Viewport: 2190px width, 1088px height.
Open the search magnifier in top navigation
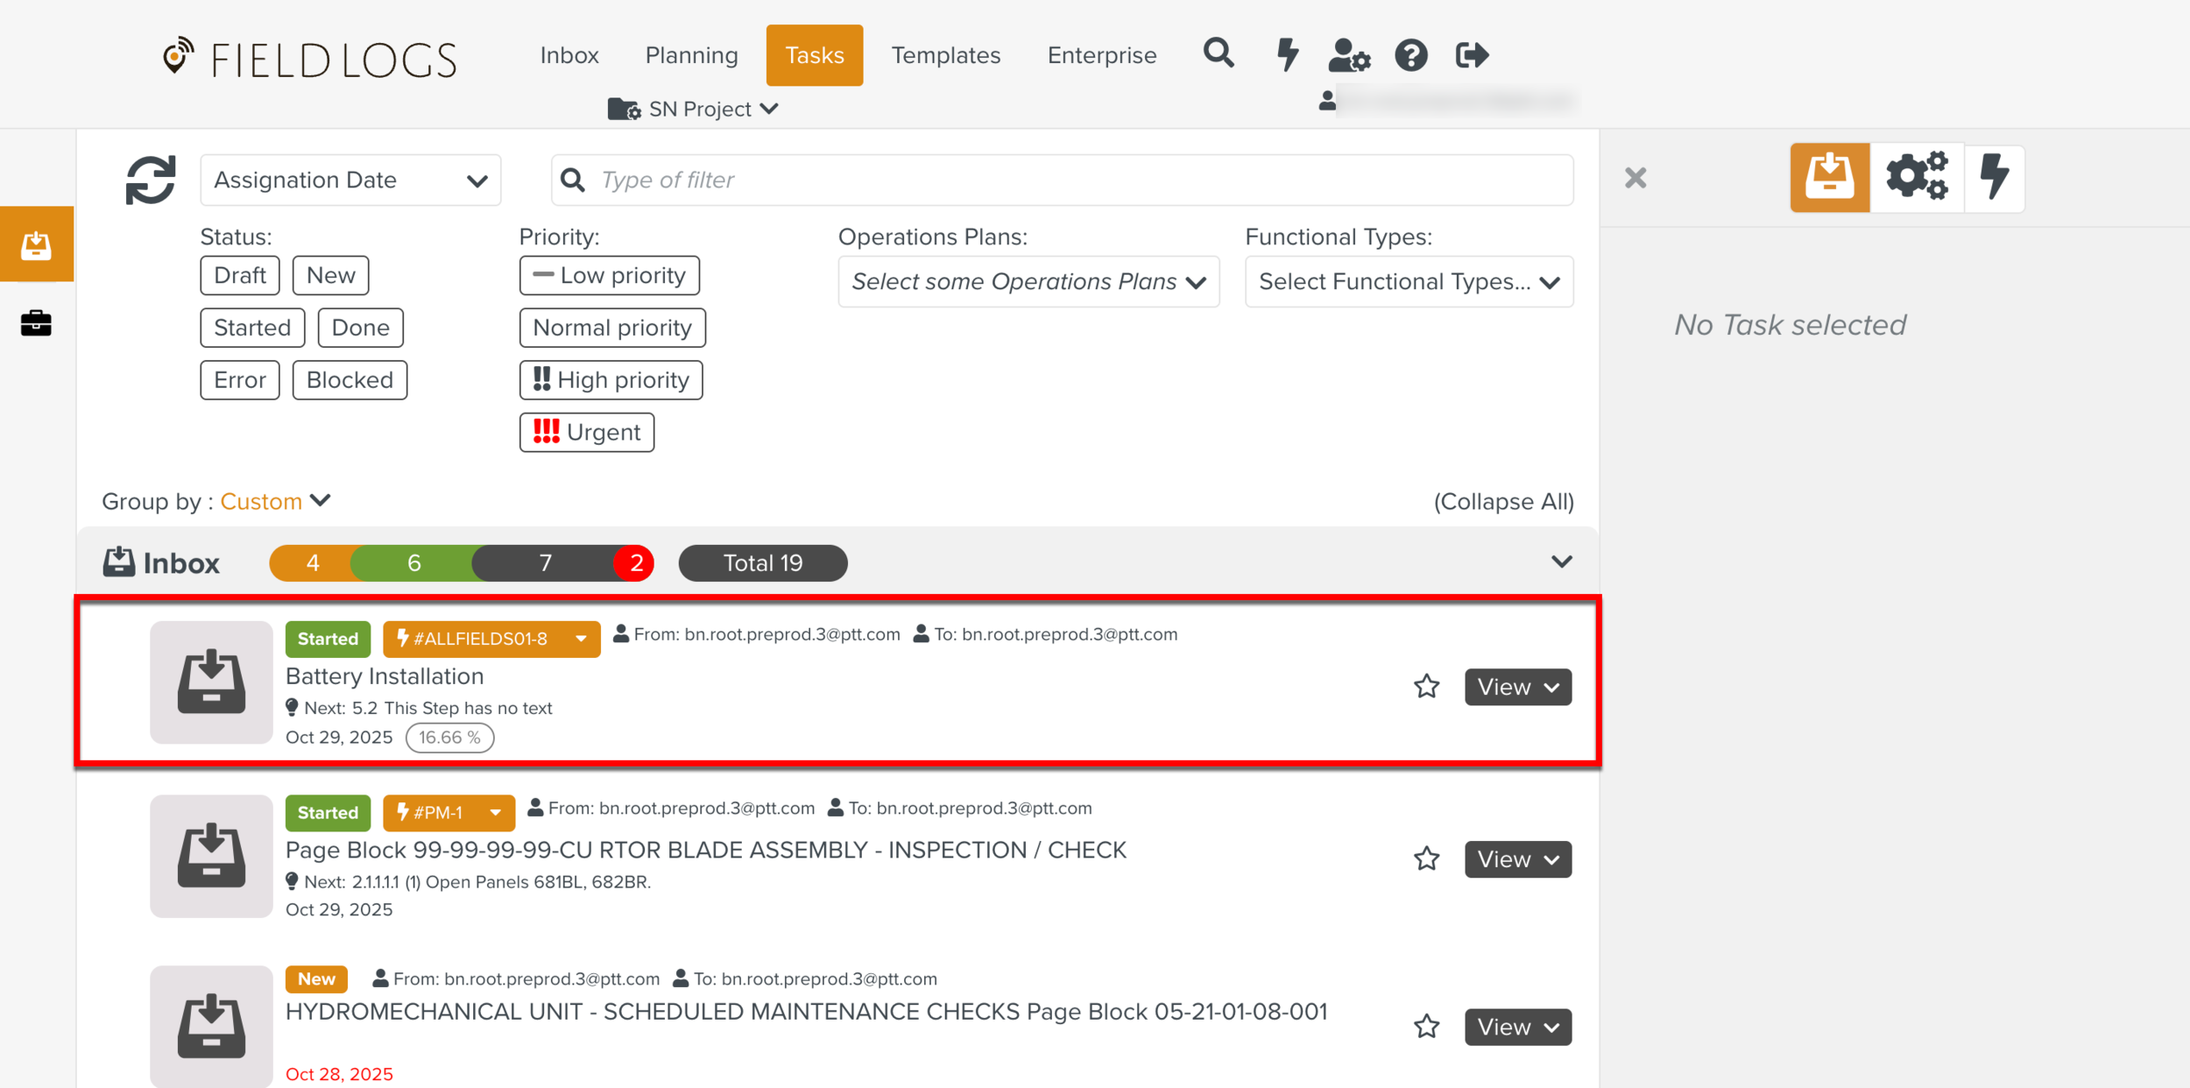click(x=1218, y=54)
